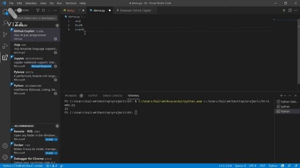This screenshot has width=300, height=168.
Task: Go to line via Ln, Col indicator
Action: point(225,166)
